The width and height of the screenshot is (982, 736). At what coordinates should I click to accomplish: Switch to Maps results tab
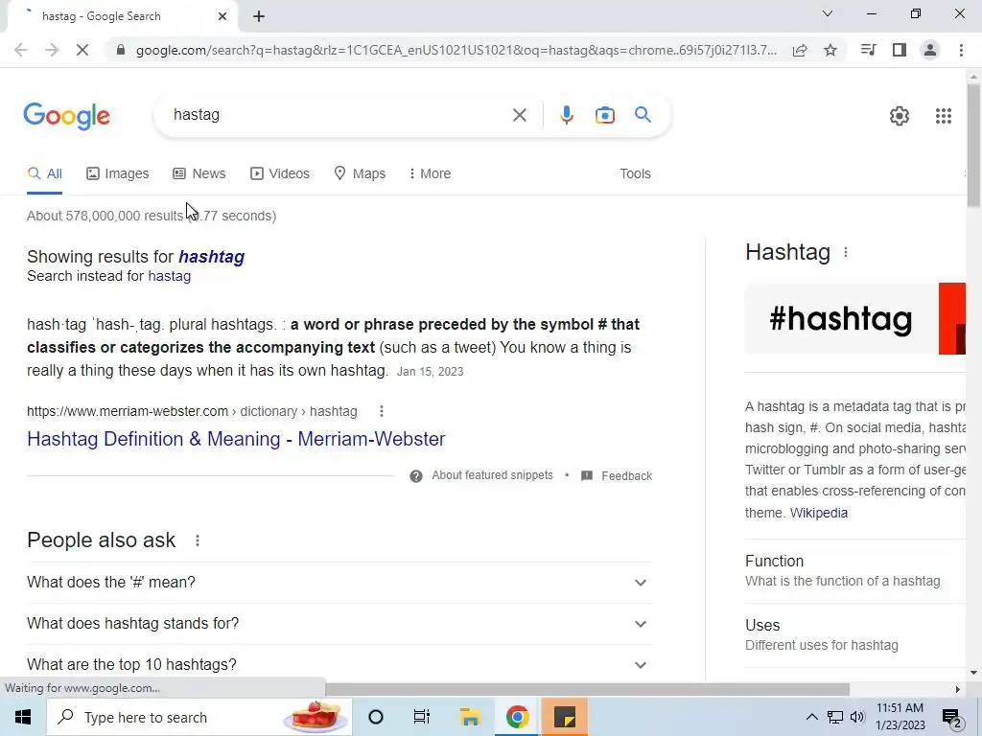click(360, 173)
